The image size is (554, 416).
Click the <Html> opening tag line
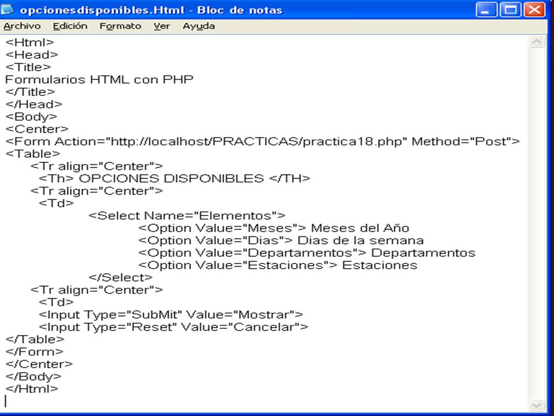coord(29,42)
